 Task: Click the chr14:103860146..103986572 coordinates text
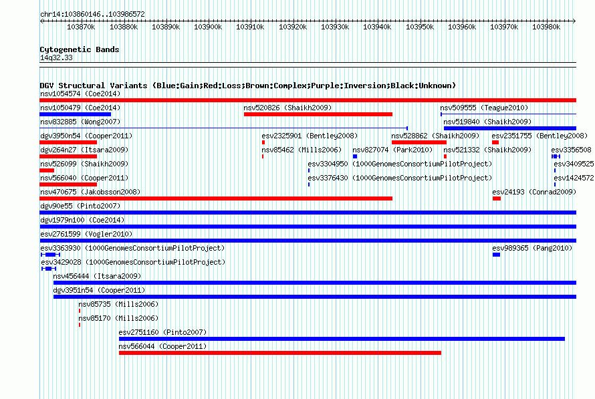click(x=92, y=14)
